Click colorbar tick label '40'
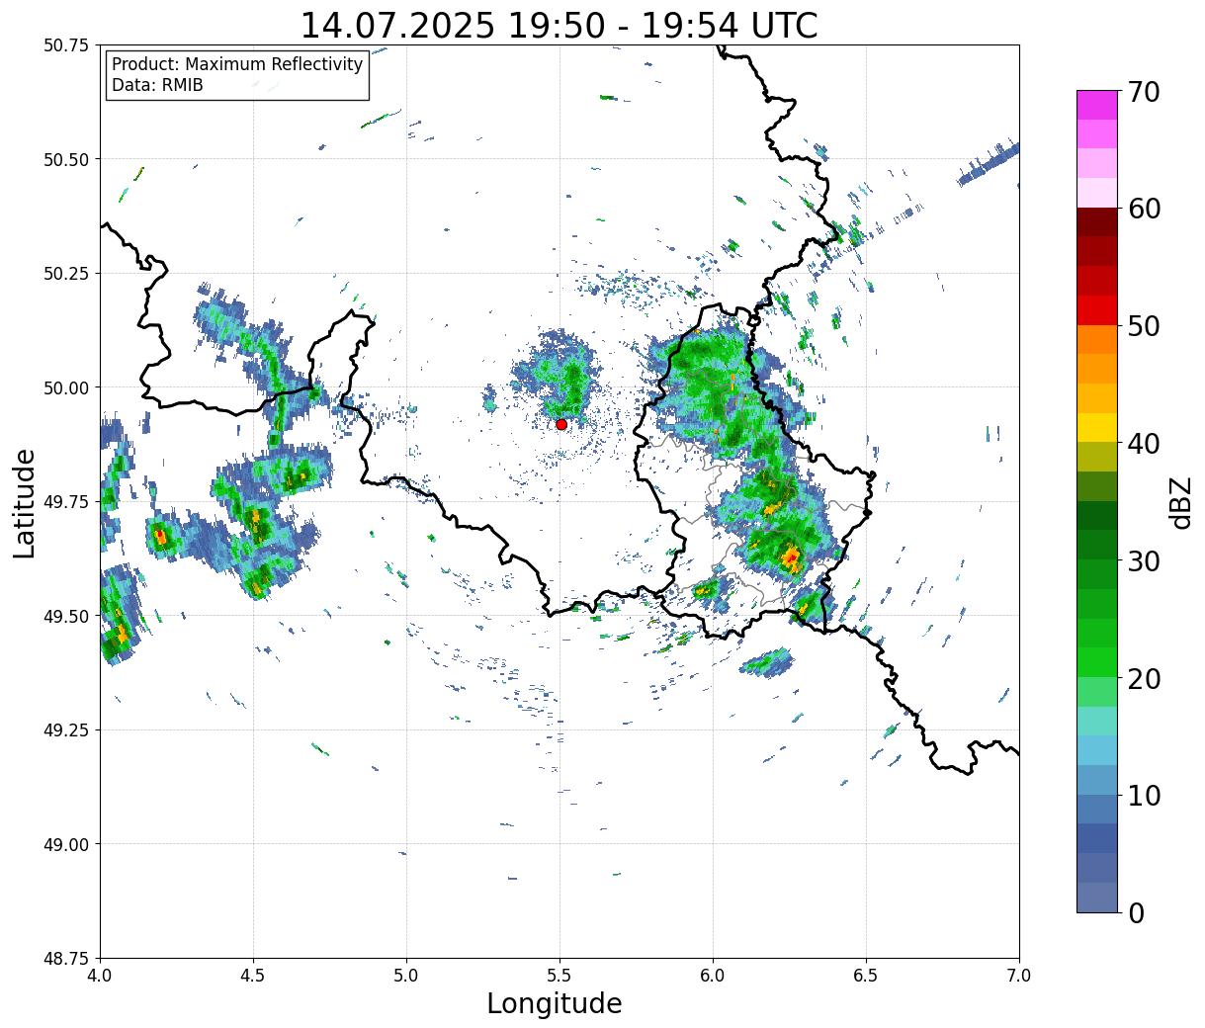This screenshot has width=1205, height=1028. pos(1144,443)
